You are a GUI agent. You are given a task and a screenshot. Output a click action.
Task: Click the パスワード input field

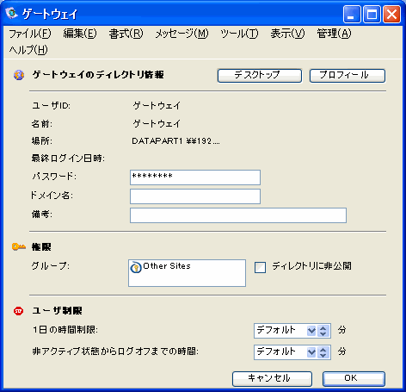195,177
